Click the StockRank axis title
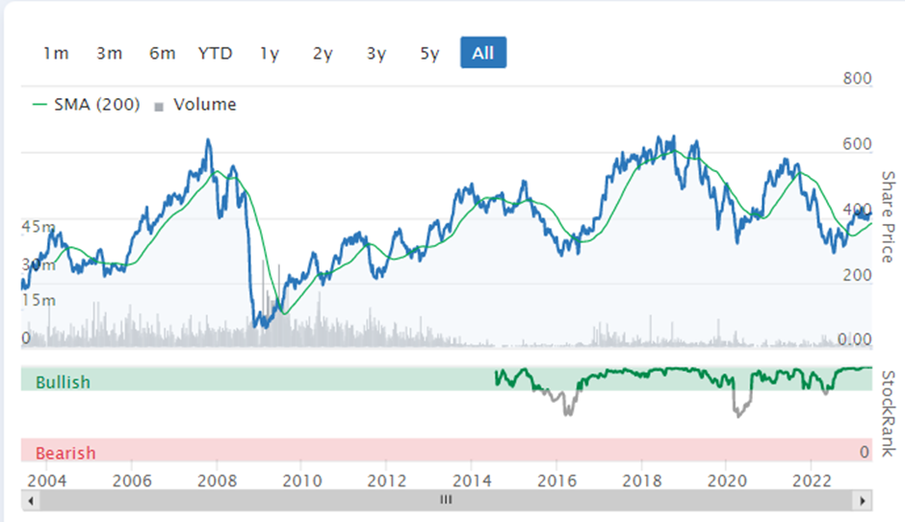This screenshot has width=905, height=522. click(888, 413)
